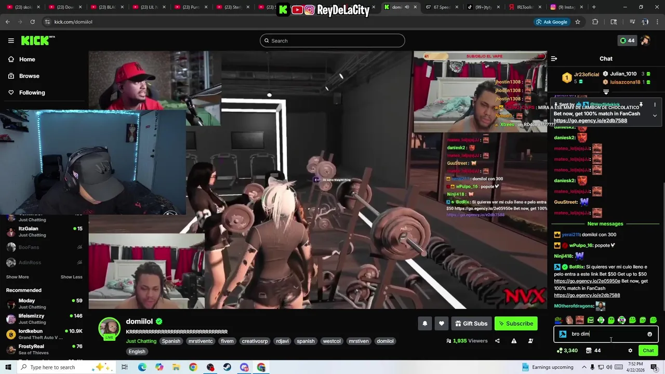Send message with Chat button
This screenshot has height=374, width=665.
tap(648, 351)
